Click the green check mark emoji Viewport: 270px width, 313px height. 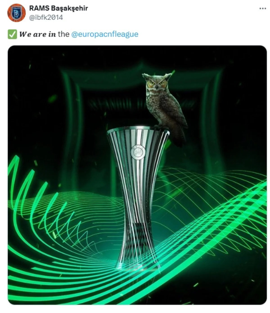(x=12, y=34)
